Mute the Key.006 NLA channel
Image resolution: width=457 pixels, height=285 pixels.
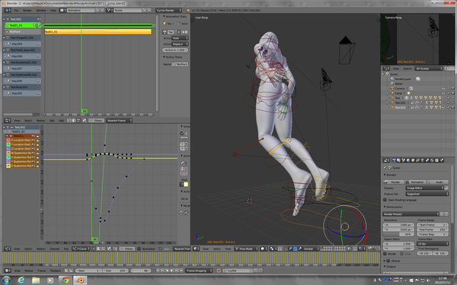click(x=38, y=81)
